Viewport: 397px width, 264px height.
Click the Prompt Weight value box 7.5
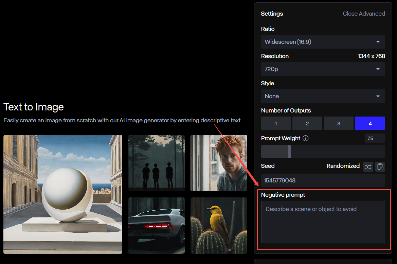pyautogui.click(x=375, y=138)
